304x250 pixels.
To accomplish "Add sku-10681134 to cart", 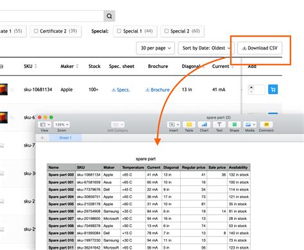I will click(x=273, y=90).
